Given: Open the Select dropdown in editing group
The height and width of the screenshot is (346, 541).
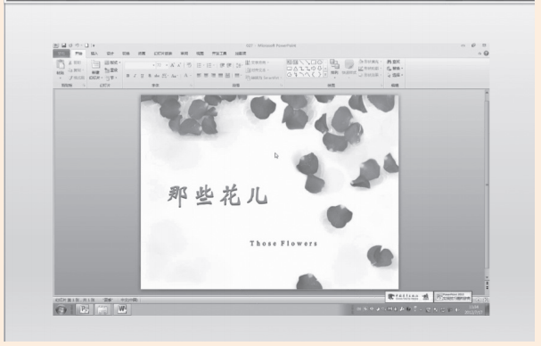Looking at the screenshot, I should (x=395, y=75).
